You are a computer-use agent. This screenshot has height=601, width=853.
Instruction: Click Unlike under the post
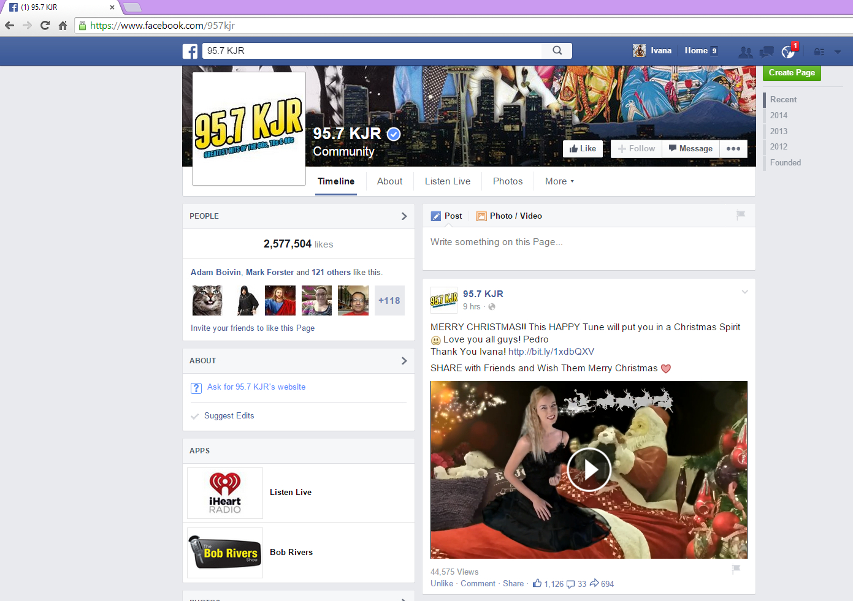[x=442, y=584]
